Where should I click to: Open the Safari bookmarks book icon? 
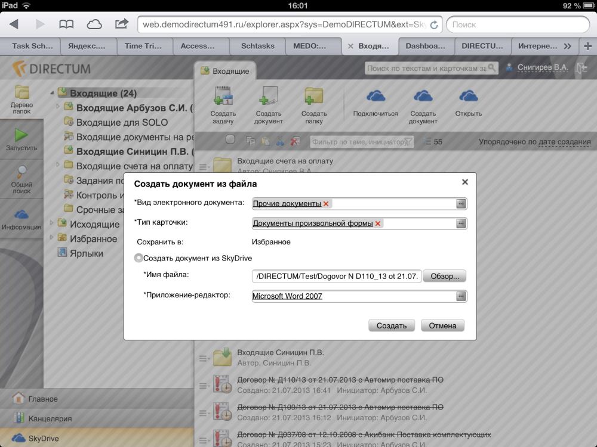tap(66, 24)
